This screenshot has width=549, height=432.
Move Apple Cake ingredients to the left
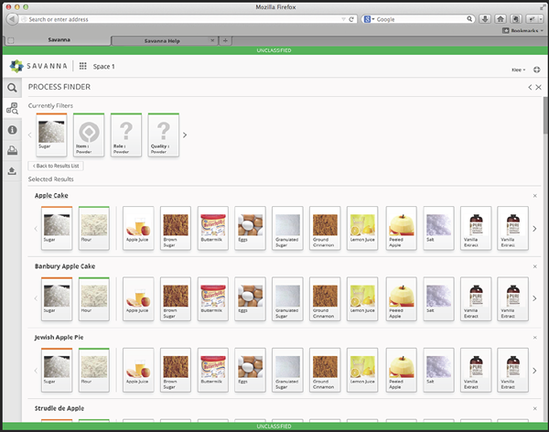point(36,229)
